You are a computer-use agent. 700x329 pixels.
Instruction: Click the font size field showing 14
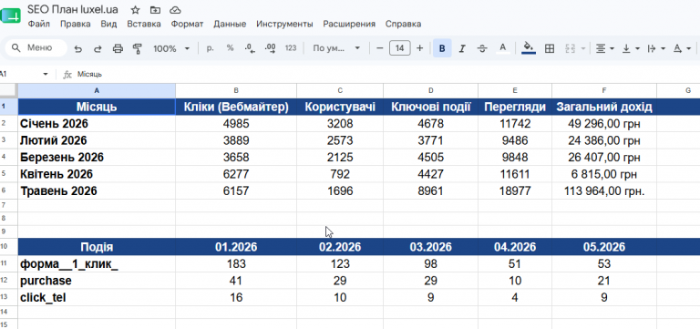[399, 48]
